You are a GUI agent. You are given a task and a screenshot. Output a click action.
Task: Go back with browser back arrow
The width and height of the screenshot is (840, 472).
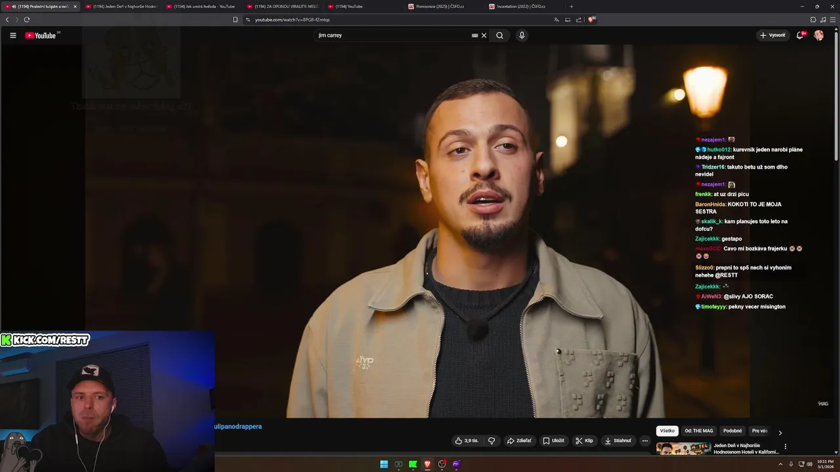pos(7,20)
